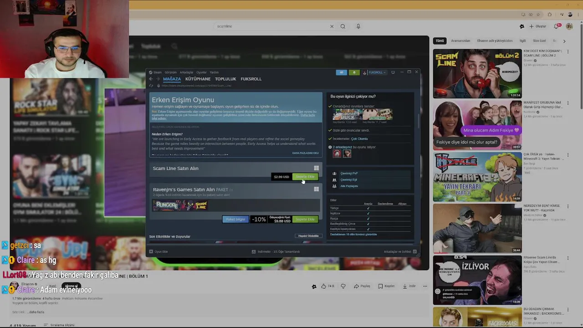The width and height of the screenshot is (583, 328).
Task: Click the YouTube voice search microphone
Action: (x=358, y=26)
